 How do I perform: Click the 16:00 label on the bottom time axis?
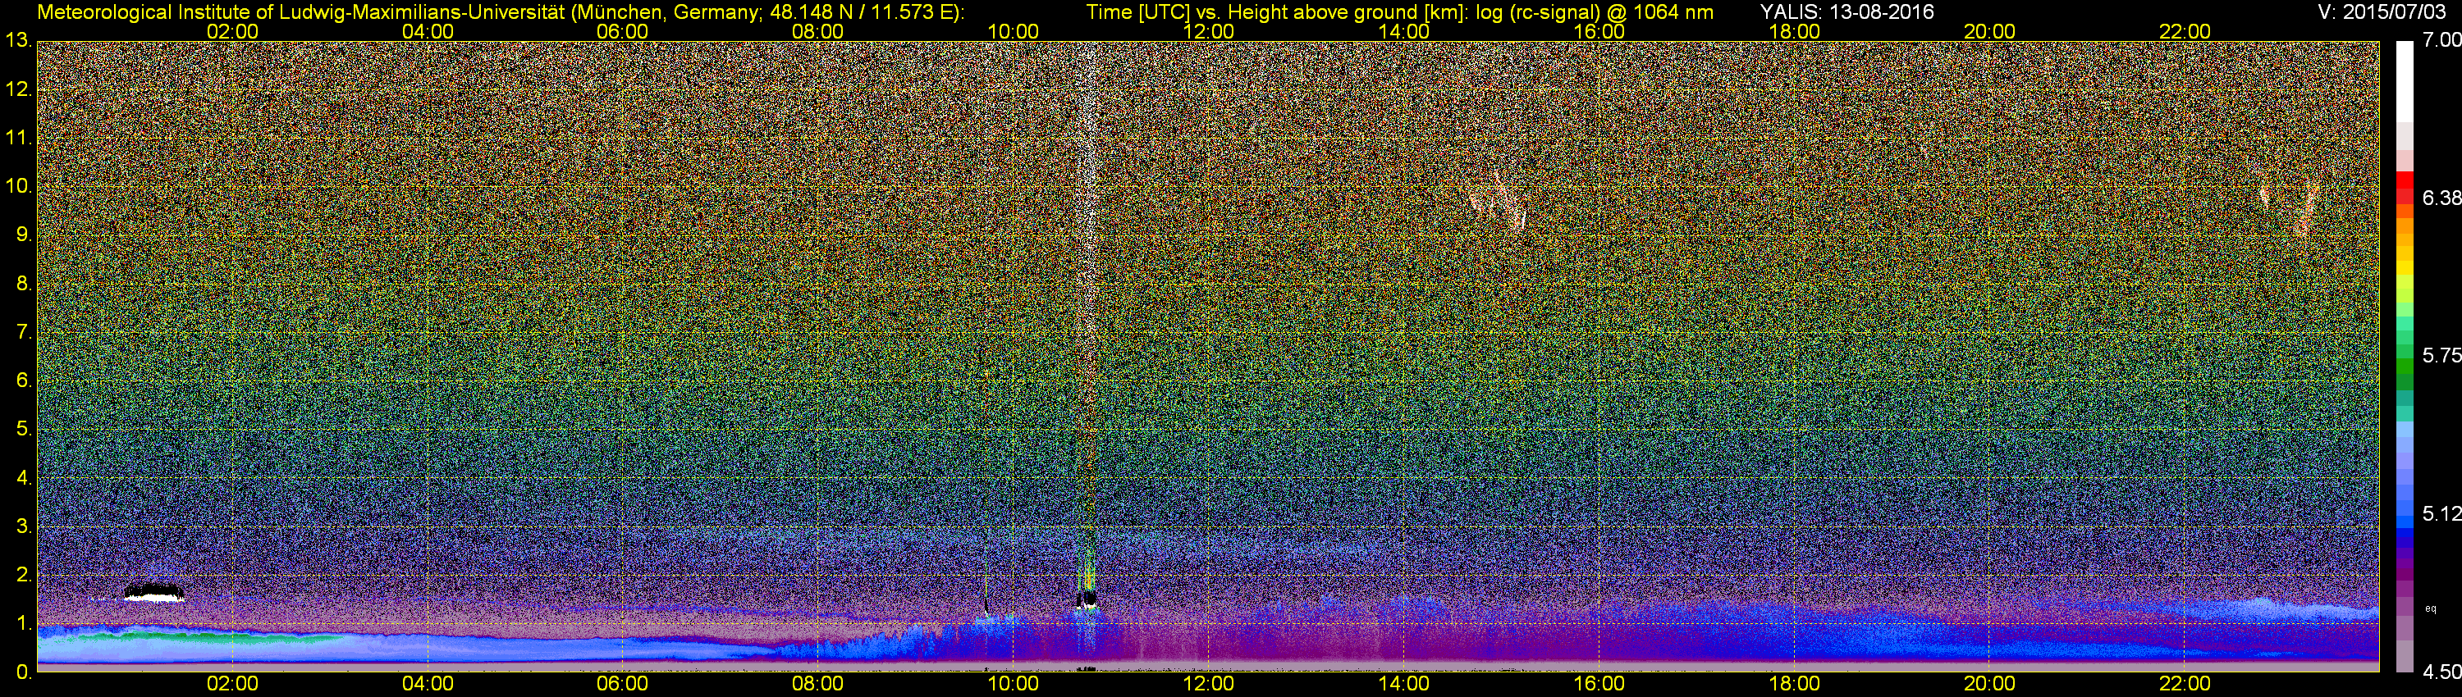click(x=1599, y=684)
